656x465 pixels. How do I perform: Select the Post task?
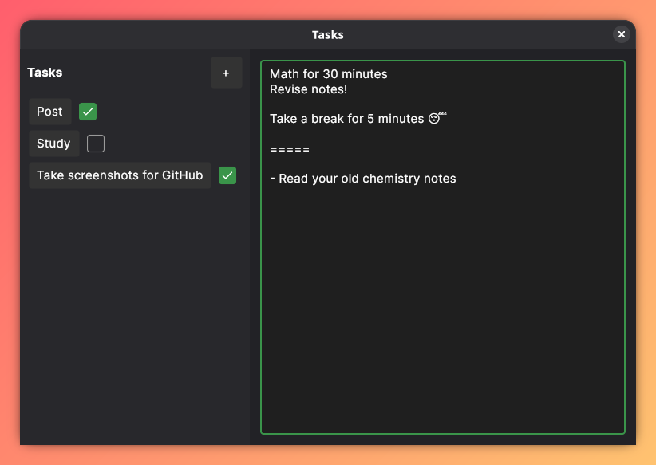[x=49, y=112]
